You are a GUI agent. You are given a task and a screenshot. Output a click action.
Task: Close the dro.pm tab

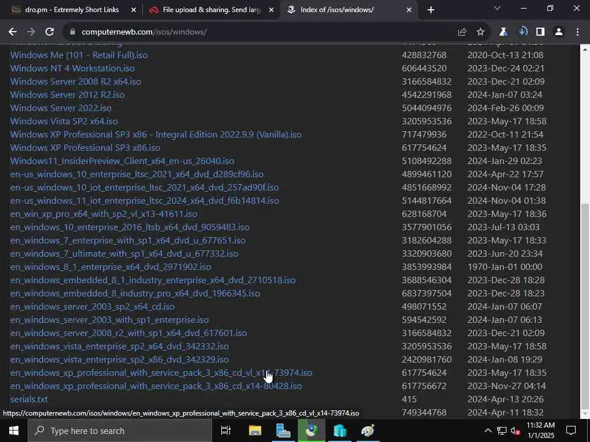pos(133,10)
